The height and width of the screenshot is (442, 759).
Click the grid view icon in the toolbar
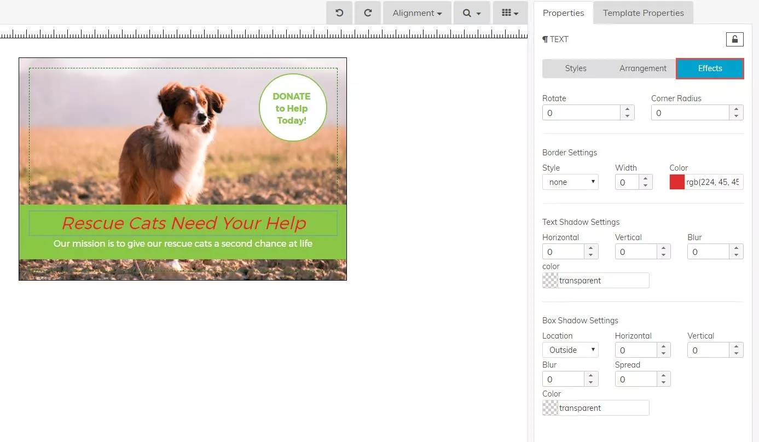click(x=509, y=13)
